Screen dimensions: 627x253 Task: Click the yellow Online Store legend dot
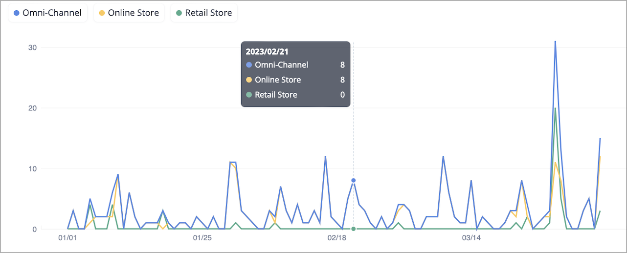[x=102, y=13]
